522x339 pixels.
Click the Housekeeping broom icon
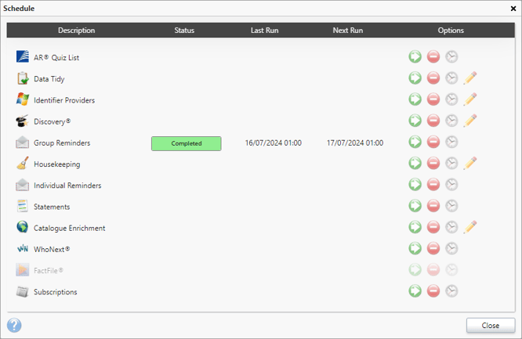point(23,163)
